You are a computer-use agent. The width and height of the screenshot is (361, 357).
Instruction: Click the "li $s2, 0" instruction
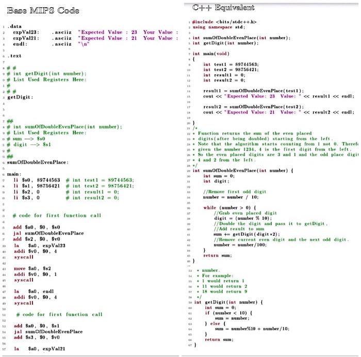(x=26, y=192)
